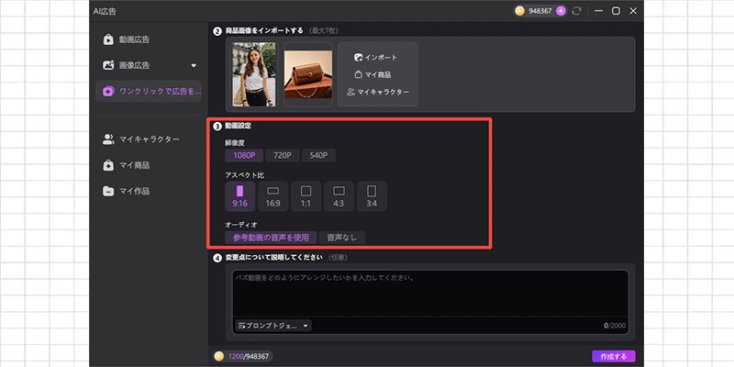Select ワンクリックで広告を... sidebar item
Image resolution: width=734 pixels, height=367 pixels.
148,91
